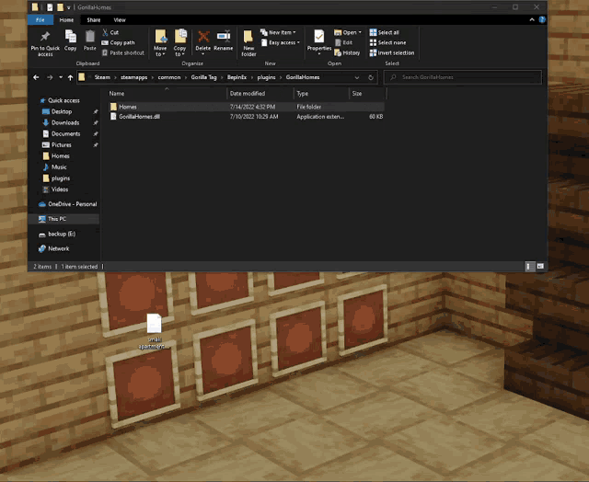The height and width of the screenshot is (482, 589).
Task: Open the Move to dropdown
Action: click(x=160, y=43)
